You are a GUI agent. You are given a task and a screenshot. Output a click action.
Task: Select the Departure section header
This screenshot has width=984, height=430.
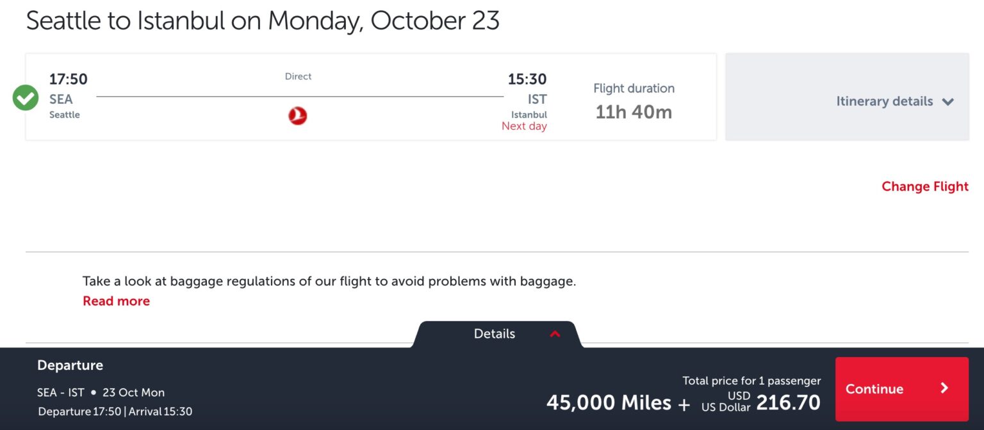pos(70,365)
